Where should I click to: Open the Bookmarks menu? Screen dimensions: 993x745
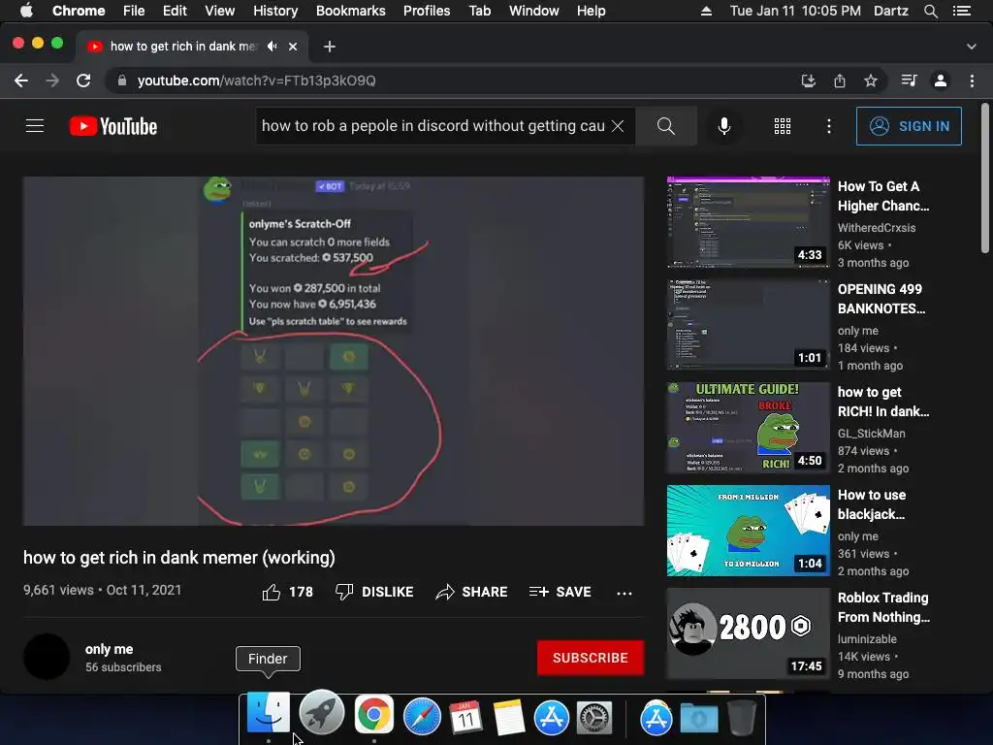click(x=351, y=11)
